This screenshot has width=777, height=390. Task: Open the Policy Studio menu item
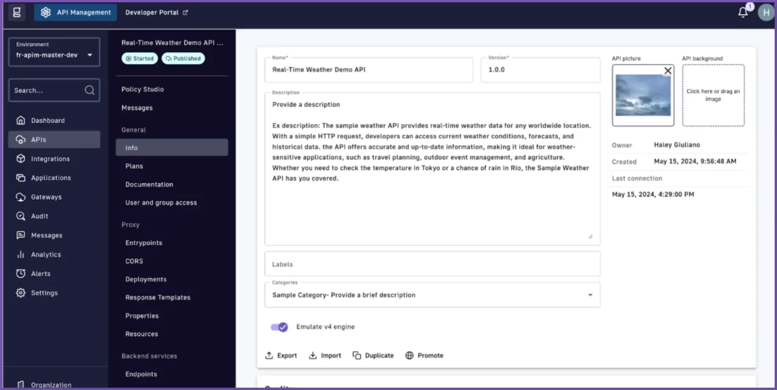point(143,89)
